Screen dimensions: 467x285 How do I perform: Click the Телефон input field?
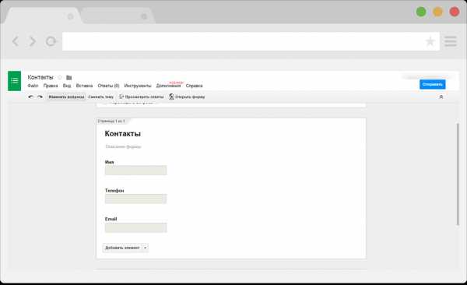pyautogui.click(x=135, y=199)
